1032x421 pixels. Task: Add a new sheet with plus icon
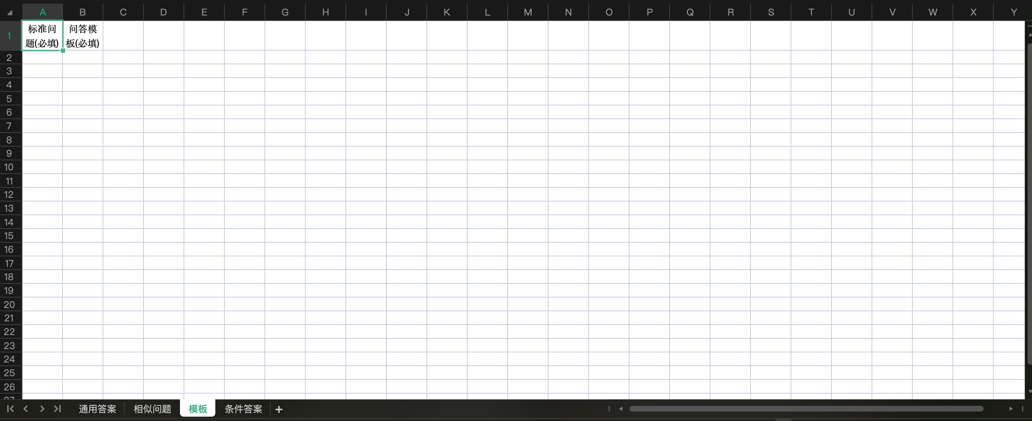[279, 409]
